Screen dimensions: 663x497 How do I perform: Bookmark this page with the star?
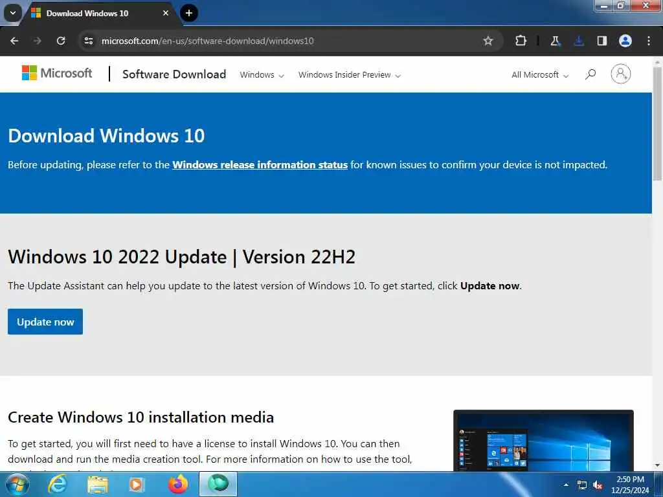pos(488,41)
